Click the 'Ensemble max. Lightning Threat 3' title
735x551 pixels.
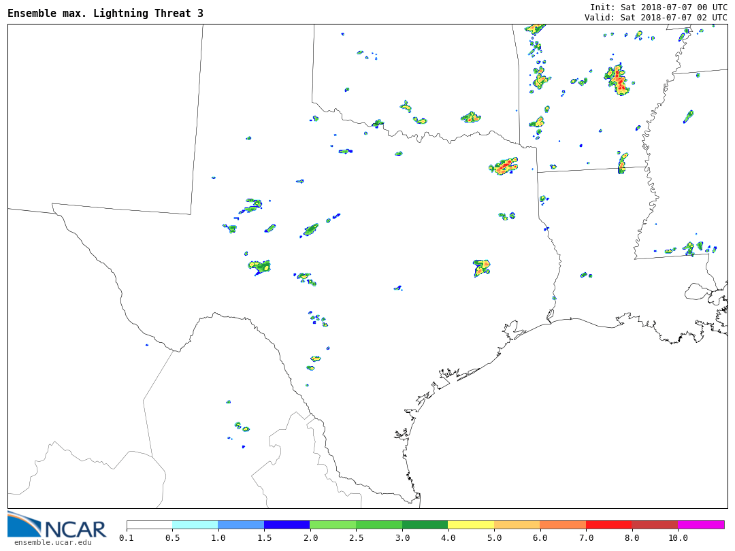pyautogui.click(x=105, y=14)
